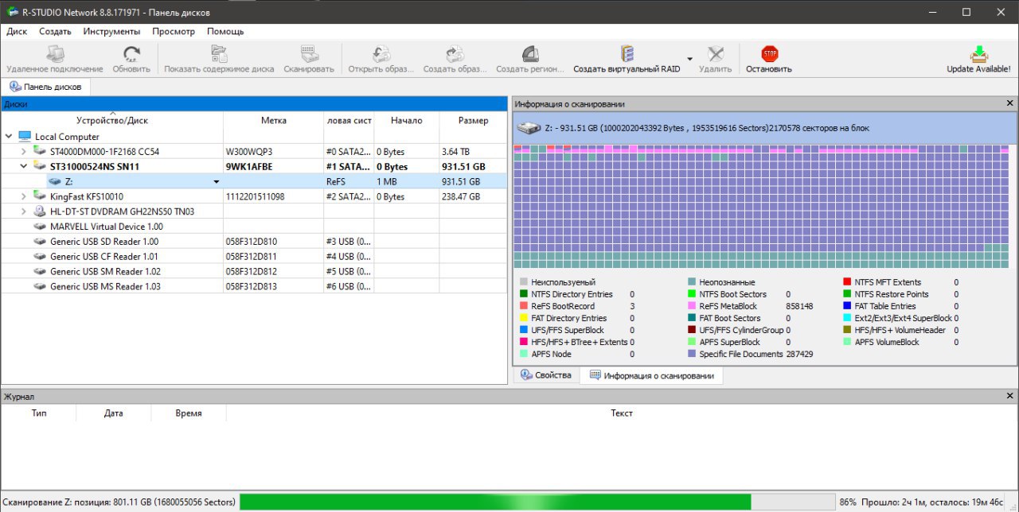This screenshot has width=1019, height=512.
Task: Open the Просмотр menu
Action: [x=174, y=32]
